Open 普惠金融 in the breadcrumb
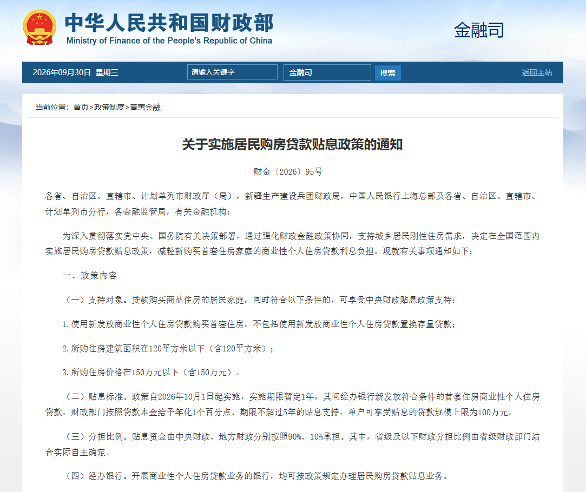The image size is (586, 492). coord(145,107)
